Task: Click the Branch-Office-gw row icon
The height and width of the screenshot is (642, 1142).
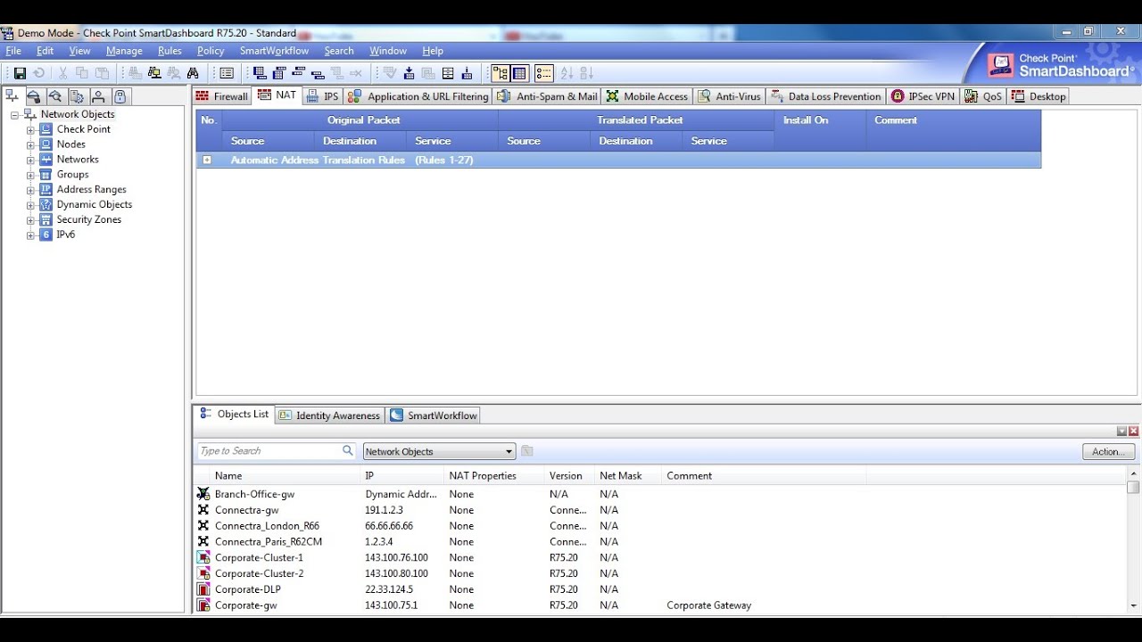Action: [x=203, y=494]
